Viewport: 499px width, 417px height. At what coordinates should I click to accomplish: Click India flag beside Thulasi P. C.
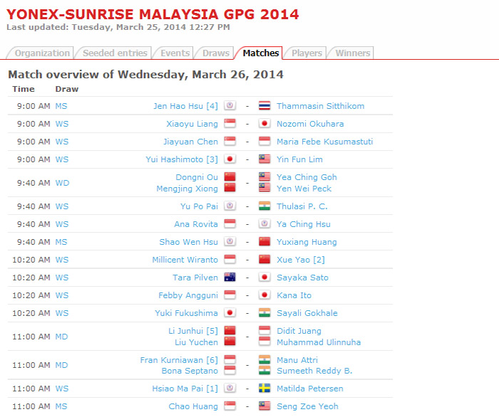pos(264,206)
